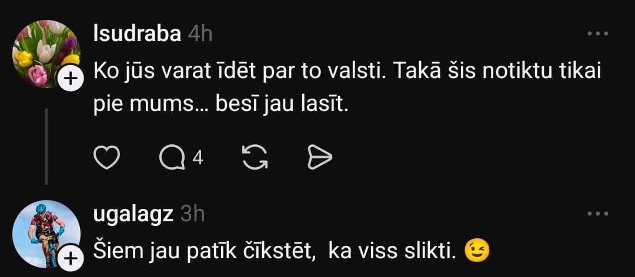The height and width of the screenshot is (277, 635).
Task: Repost lsudraba's post using the arrows icon
Action: 255,157
